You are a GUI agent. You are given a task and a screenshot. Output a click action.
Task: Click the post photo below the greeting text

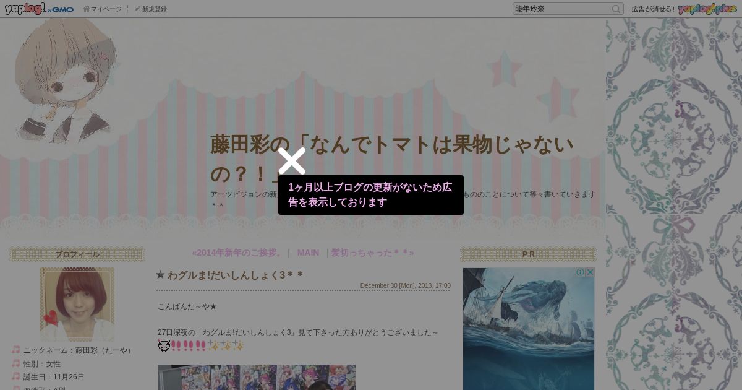257,377
